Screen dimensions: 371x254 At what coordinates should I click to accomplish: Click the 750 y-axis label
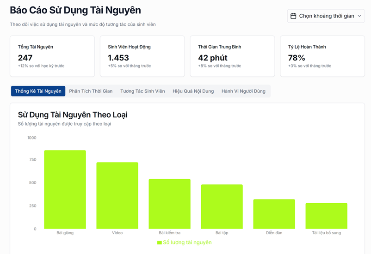click(33, 160)
